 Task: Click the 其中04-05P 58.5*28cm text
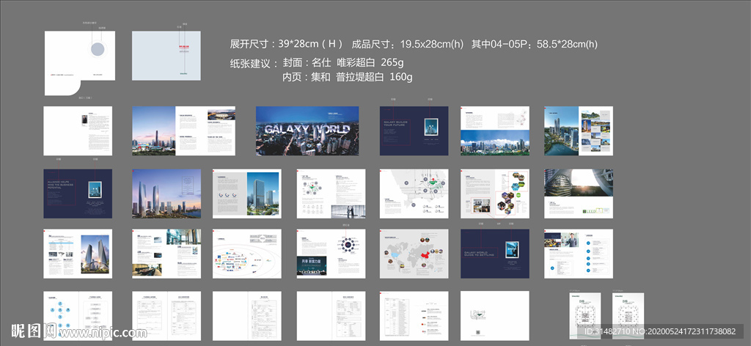click(x=534, y=44)
